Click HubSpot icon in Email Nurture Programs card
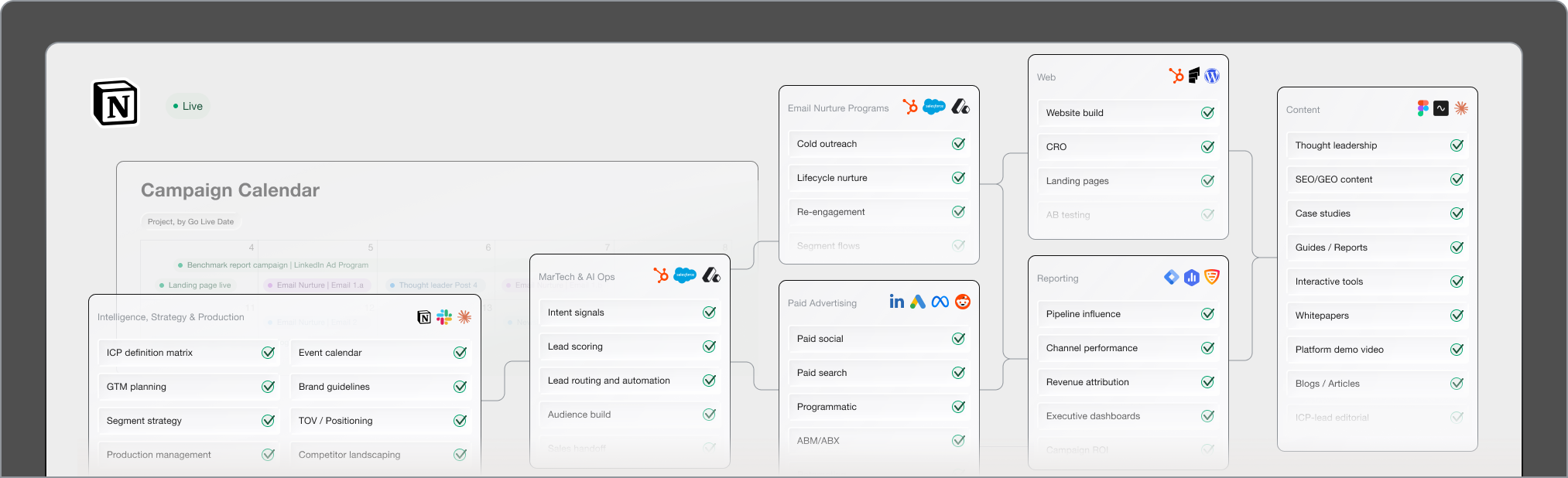Screen dimensions: 1568x478 click(910, 107)
